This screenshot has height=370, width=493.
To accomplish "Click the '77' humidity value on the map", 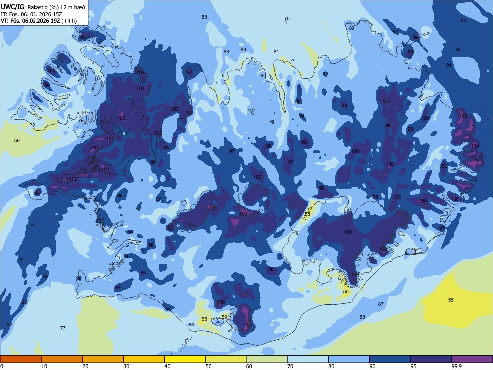I will [x=63, y=328].
